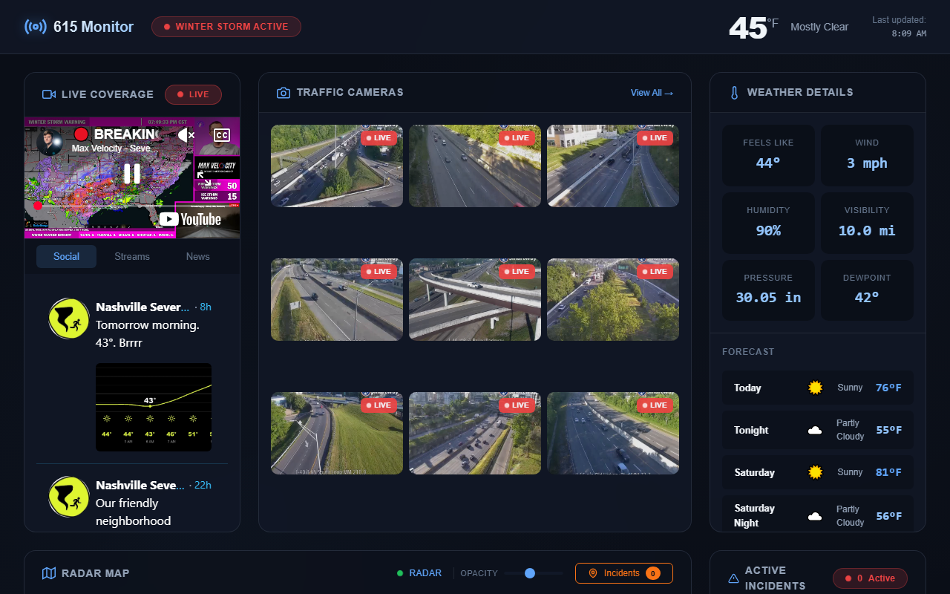
Task: Open the top-right traffic camera feed
Action: click(x=613, y=166)
